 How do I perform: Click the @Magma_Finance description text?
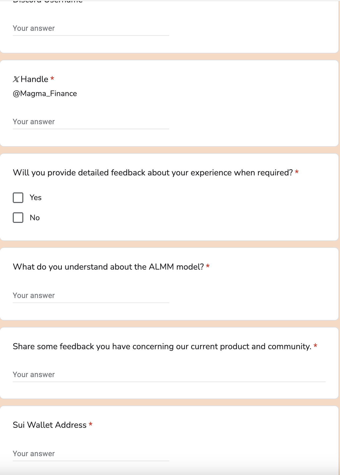(45, 94)
